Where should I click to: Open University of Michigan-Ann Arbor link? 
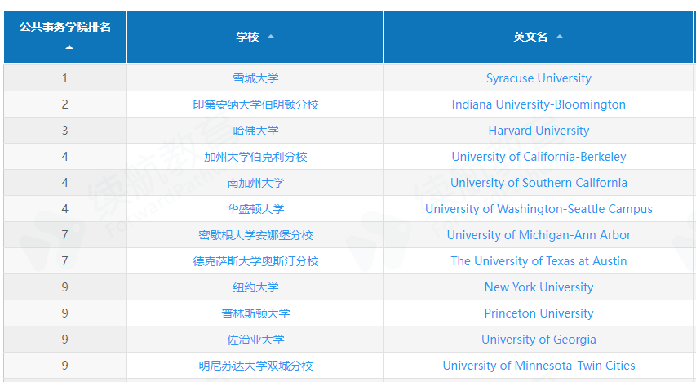pyautogui.click(x=539, y=235)
